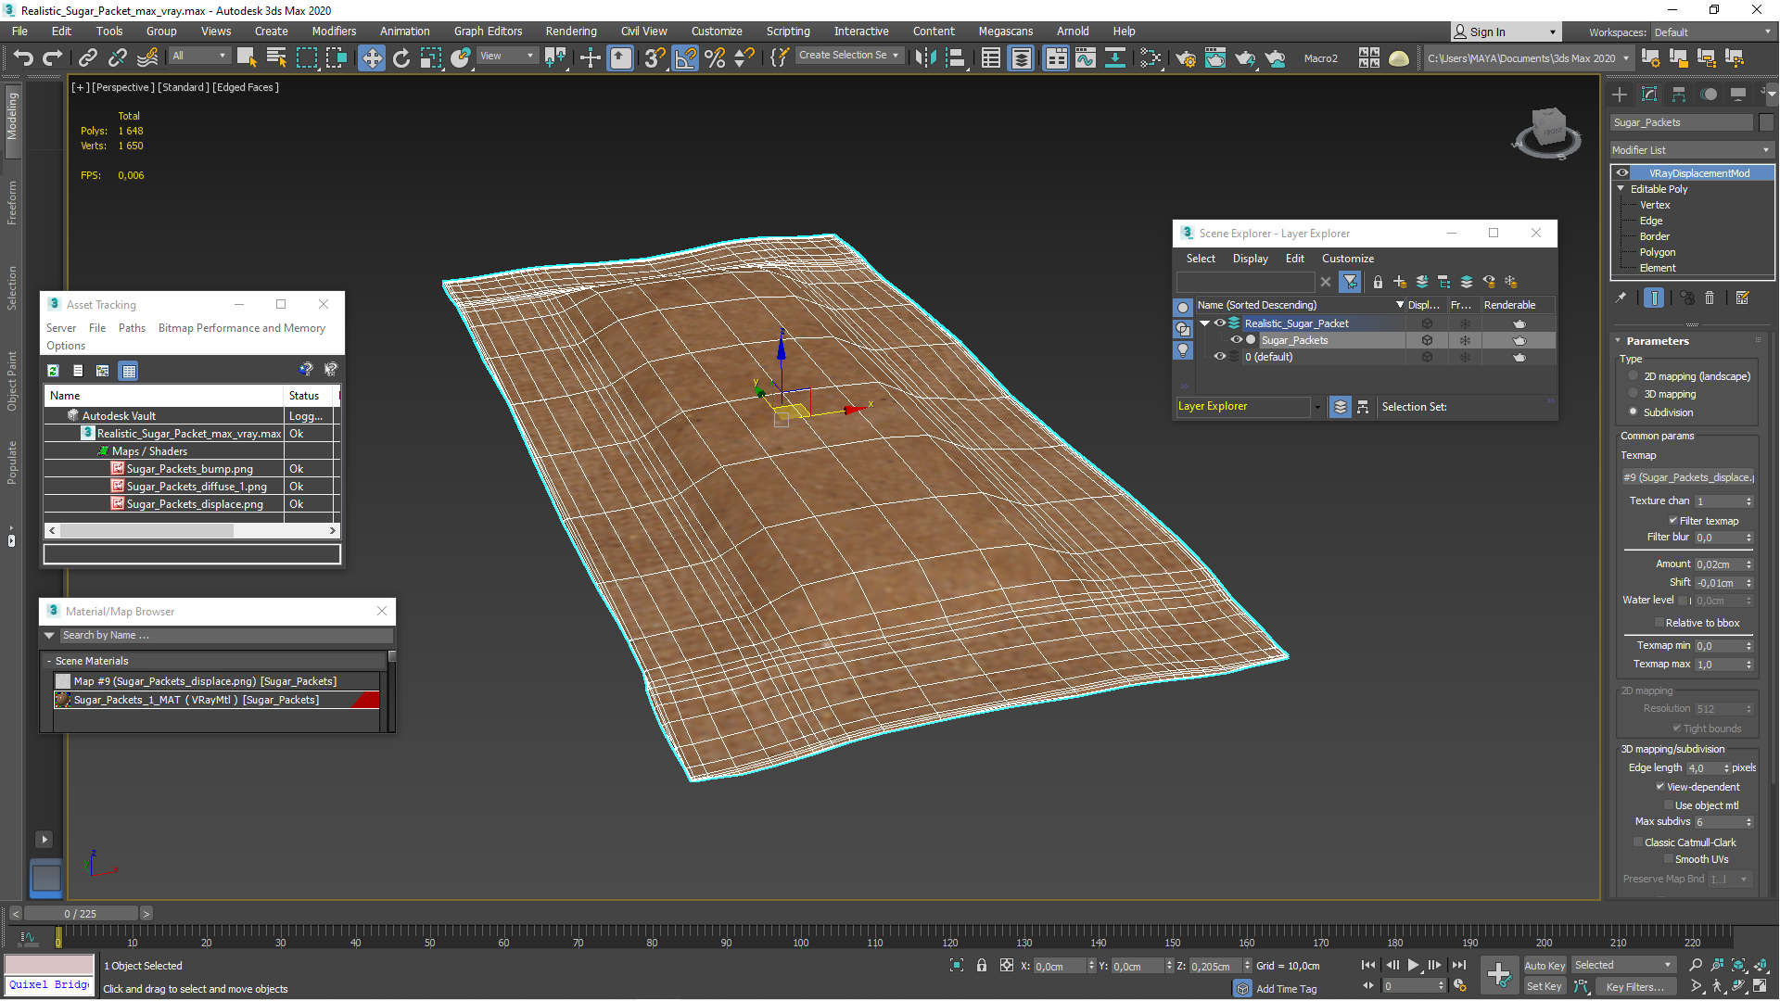Toggle Angle Snap icon

pos(685,57)
